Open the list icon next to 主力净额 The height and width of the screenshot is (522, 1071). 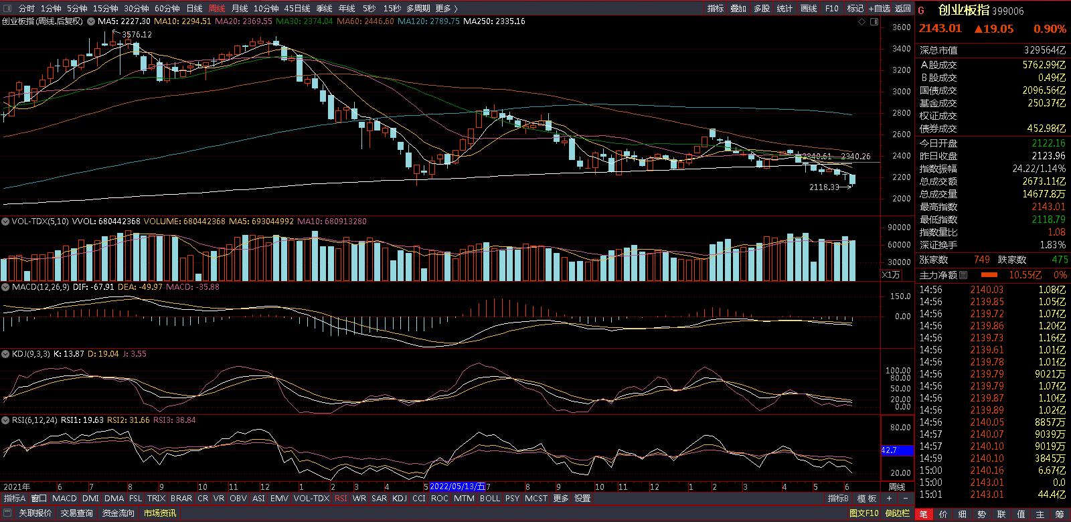[963, 275]
